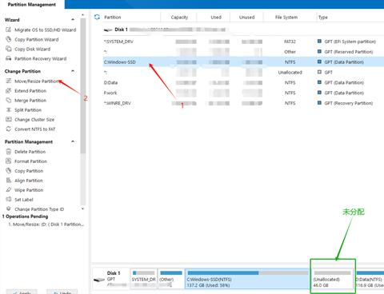The width and height of the screenshot is (384, 294).
Task: Select D:Data(NTFS) block in disk map
Action: 370,279
